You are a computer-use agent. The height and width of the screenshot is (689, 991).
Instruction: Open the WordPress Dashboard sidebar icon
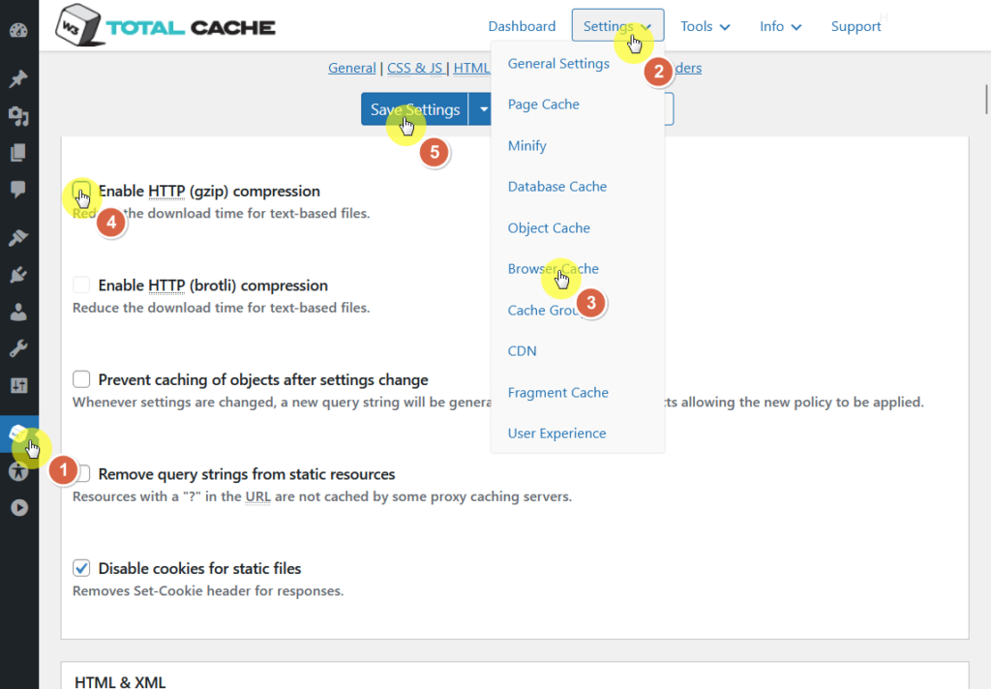coord(18,30)
